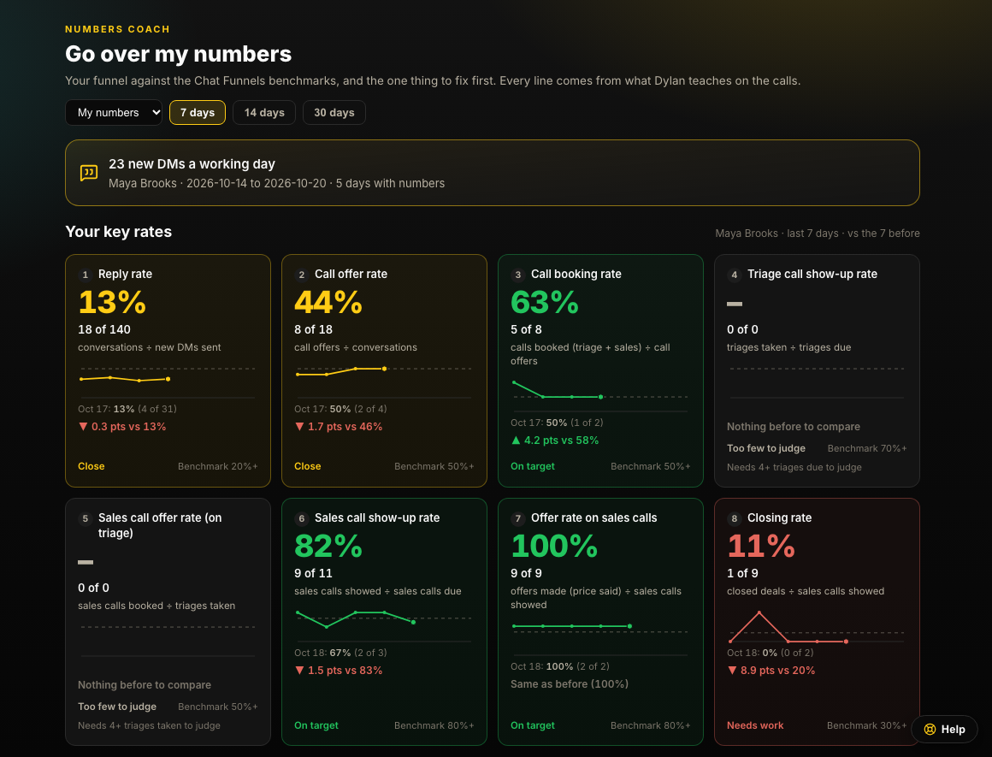Click the 0.3 pts vs 13% change

pyautogui.click(x=122, y=427)
